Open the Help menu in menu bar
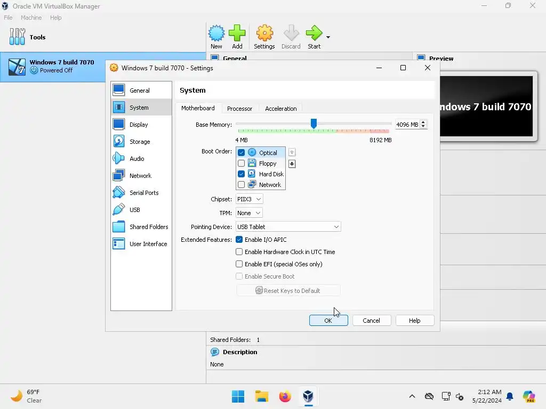Viewport: 546px width, 409px height. 55,18
